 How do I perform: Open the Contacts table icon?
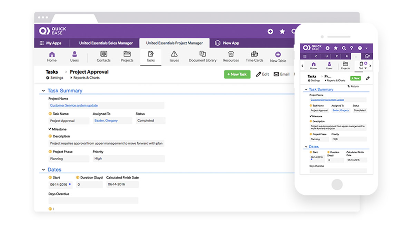[103, 54]
